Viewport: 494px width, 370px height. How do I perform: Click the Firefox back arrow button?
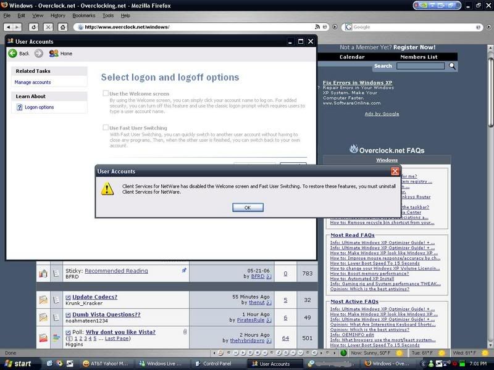(8, 27)
